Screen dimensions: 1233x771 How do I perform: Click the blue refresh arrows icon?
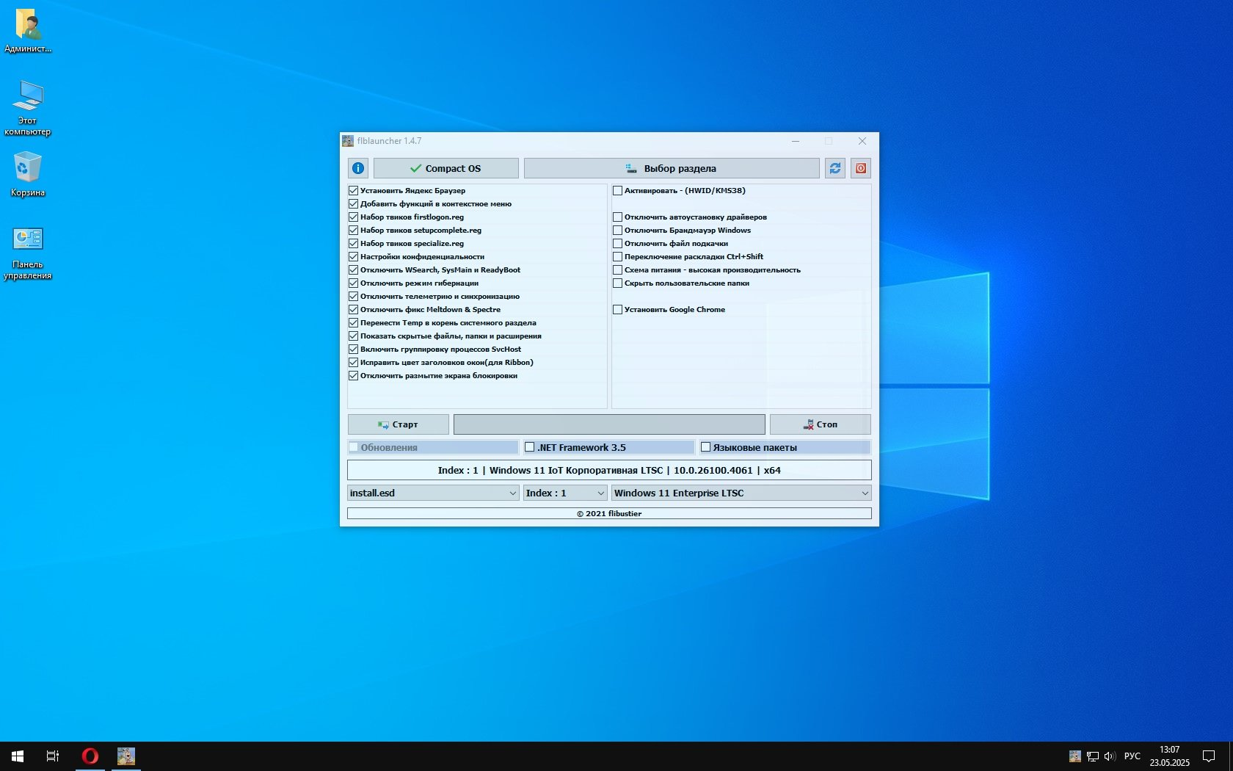(835, 168)
